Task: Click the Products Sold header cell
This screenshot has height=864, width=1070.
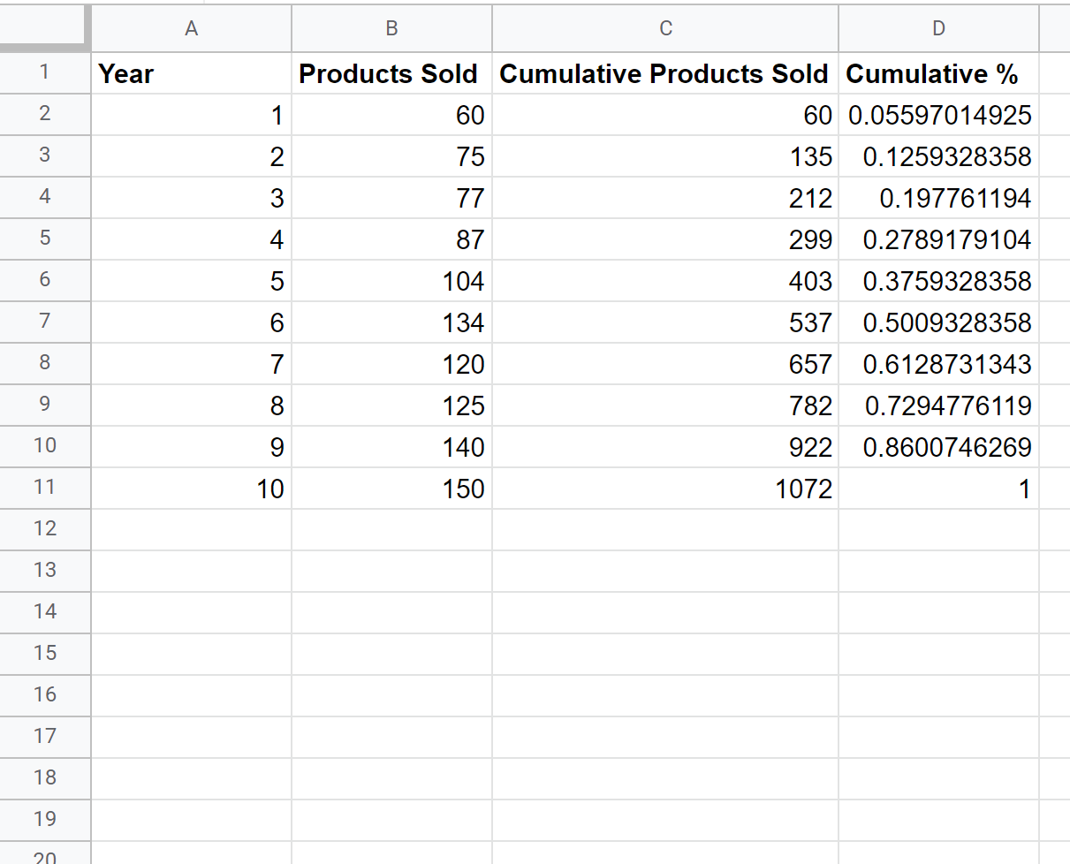Action: pos(391,74)
